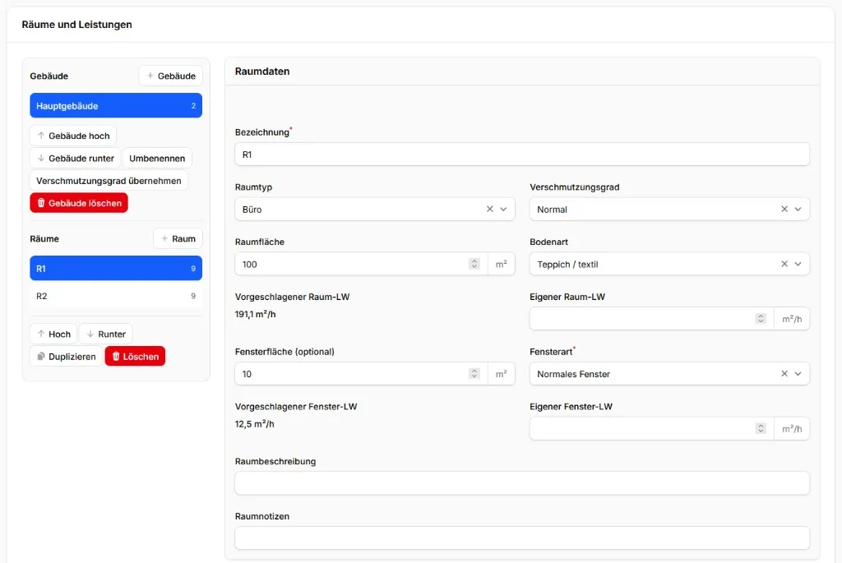Open the Verschmutzungsgrad dropdown arrow
The image size is (842, 563).
pos(798,210)
